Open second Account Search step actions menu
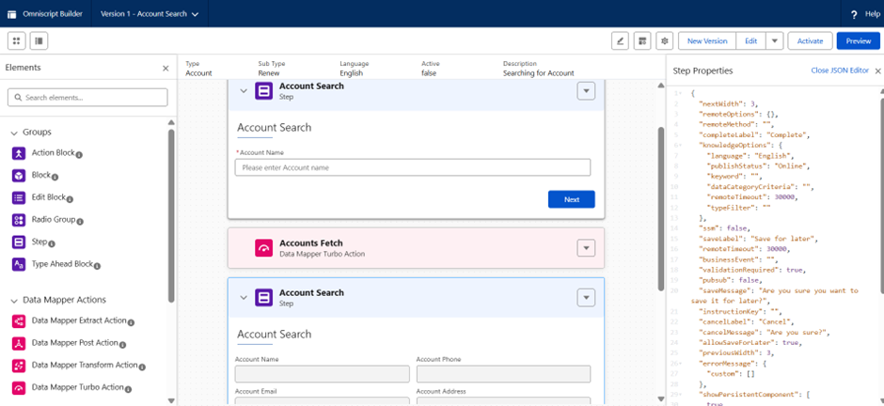The width and height of the screenshot is (884, 406). (x=586, y=297)
